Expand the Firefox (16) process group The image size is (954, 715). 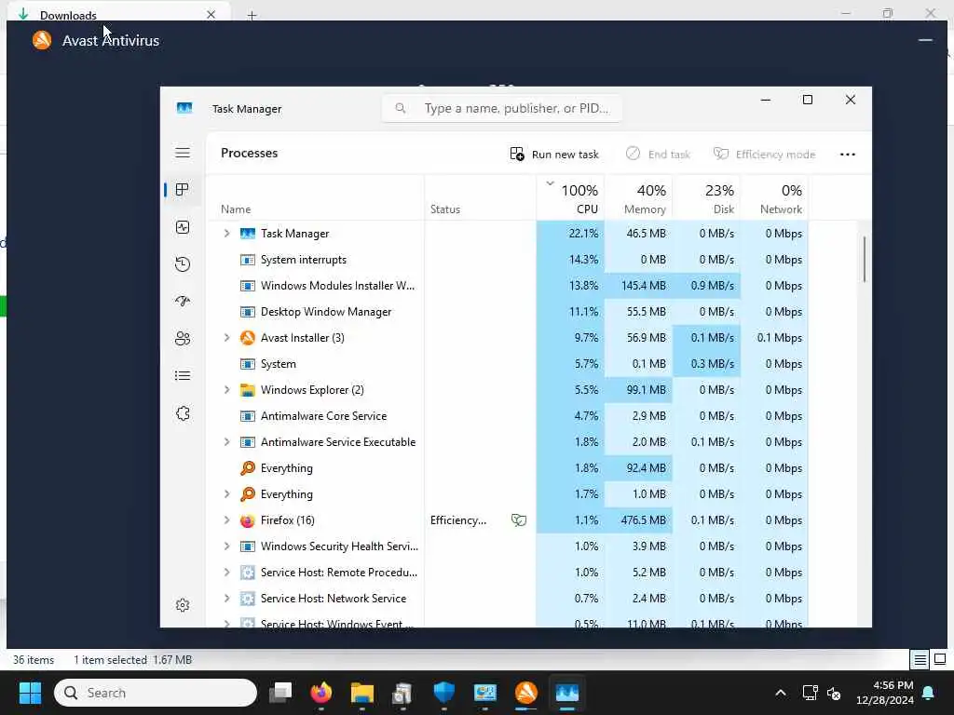click(227, 520)
